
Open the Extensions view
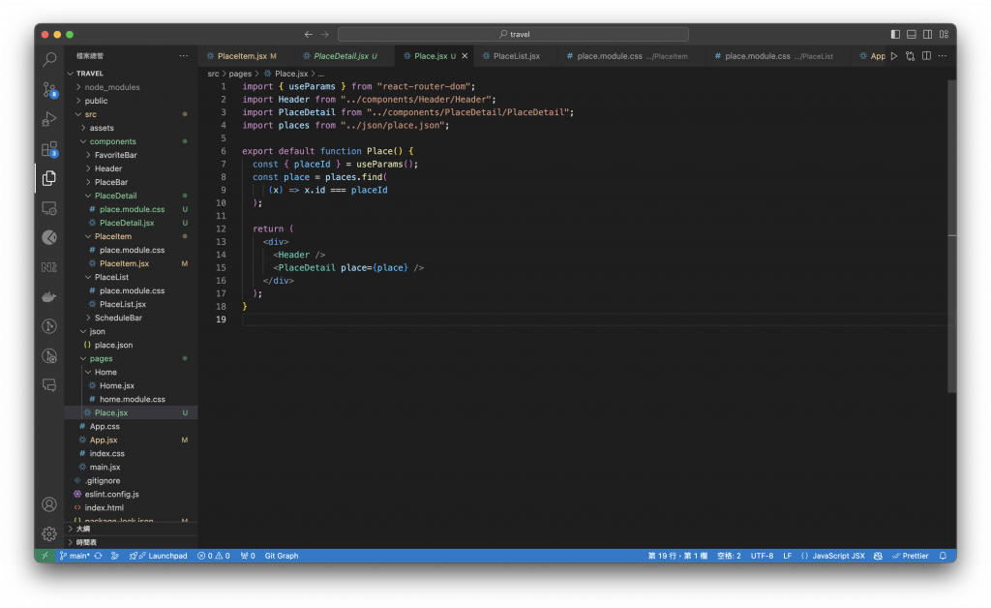click(x=49, y=149)
